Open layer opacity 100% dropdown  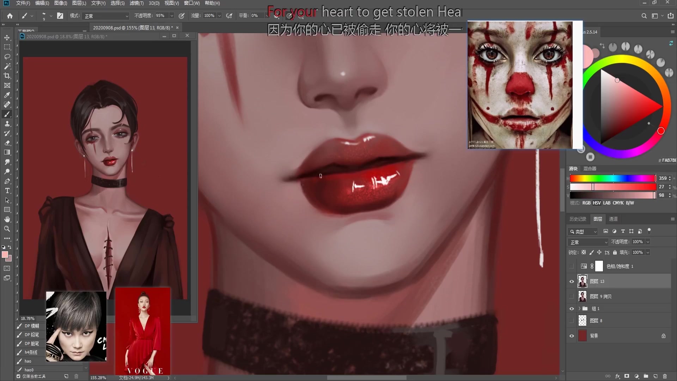(648, 242)
